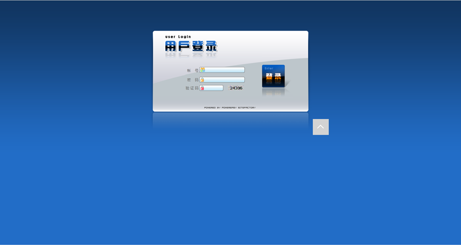461x245 pixels.
Task: Click the user icon in account field
Action: pos(202,70)
